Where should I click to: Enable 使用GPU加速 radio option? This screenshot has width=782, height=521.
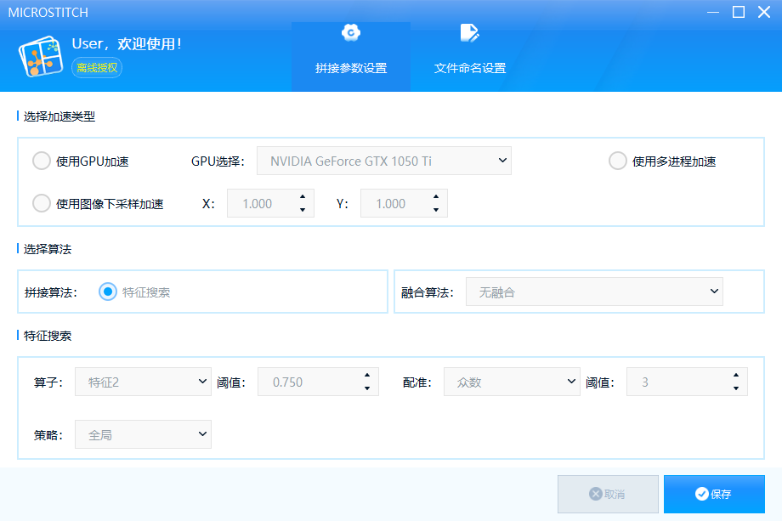tap(41, 161)
